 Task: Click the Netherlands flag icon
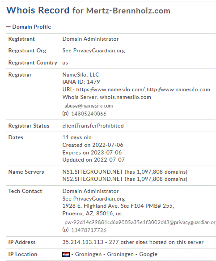(x=66, y=254)
